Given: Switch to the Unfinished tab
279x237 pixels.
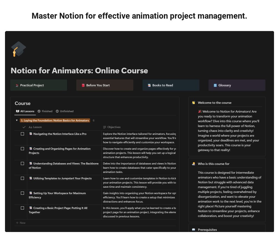Looking at the screenshot, I should [x=65, y=111].
